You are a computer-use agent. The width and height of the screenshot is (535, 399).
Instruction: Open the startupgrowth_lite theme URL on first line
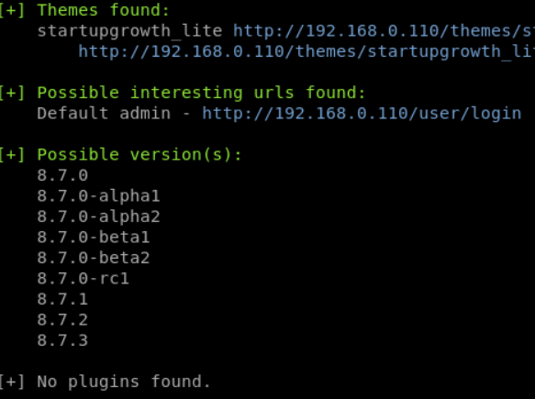coord(385,31)
